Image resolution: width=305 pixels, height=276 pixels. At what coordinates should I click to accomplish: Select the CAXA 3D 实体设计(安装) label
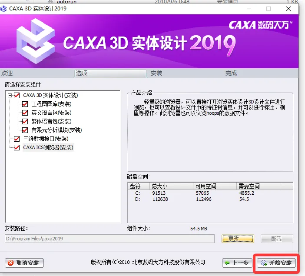pyautogui.click(x=50, y=95)
